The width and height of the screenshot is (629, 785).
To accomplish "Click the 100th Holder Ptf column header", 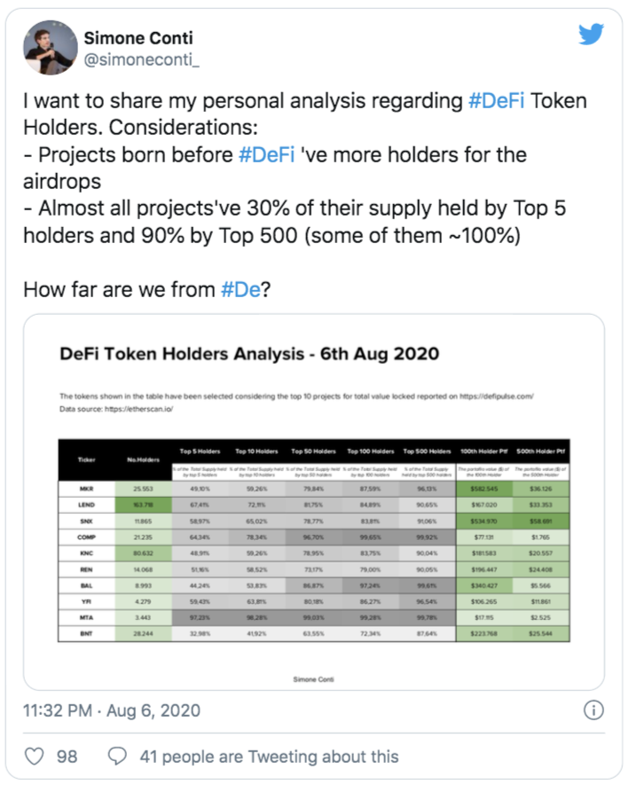I will click(x=484, y=451).
